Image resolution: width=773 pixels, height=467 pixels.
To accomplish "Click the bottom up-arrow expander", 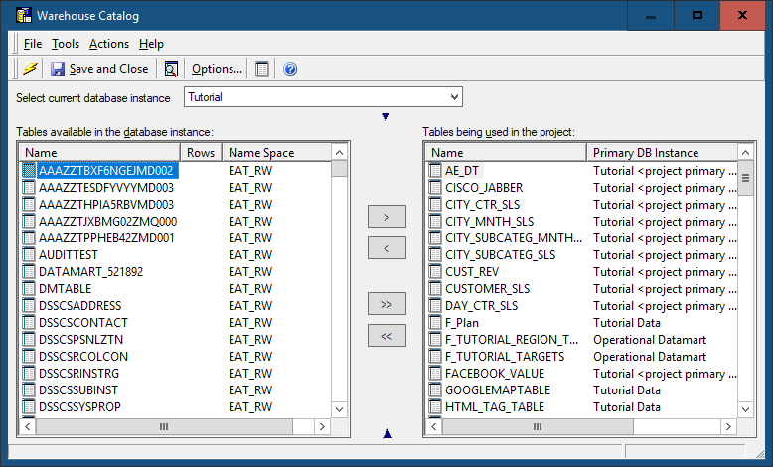I will tap(386, 433).
